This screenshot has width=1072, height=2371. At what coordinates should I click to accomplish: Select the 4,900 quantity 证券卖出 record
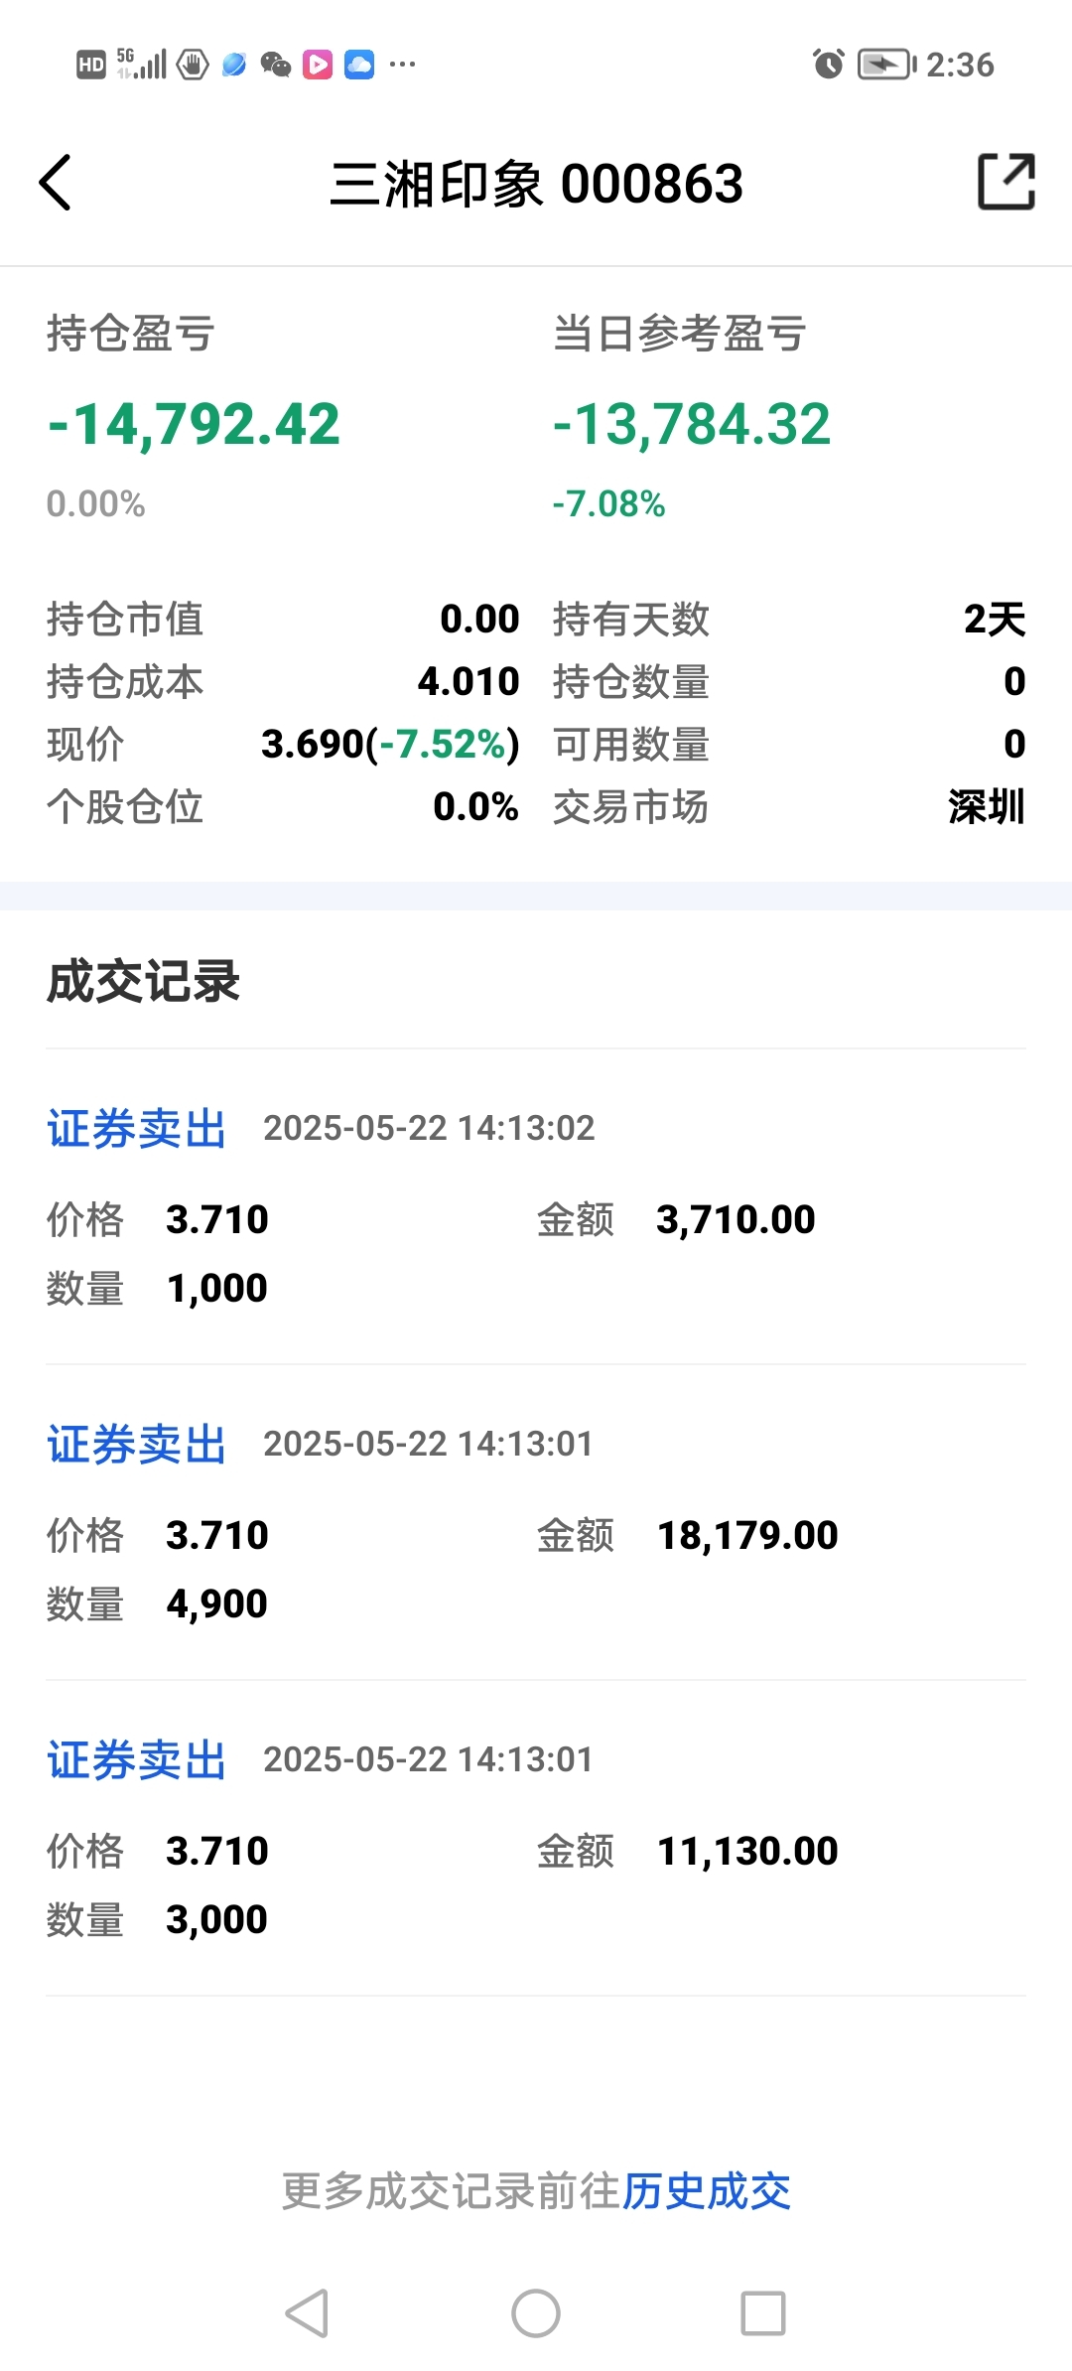[536, 1522]
